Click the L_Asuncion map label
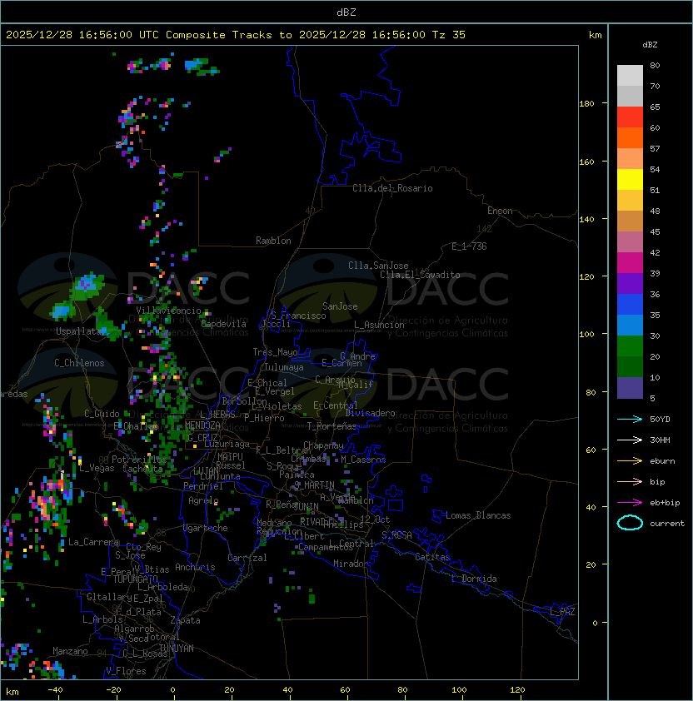Image resolution: width=693 pixels, height=701 pixels. (x=379, y=325)
